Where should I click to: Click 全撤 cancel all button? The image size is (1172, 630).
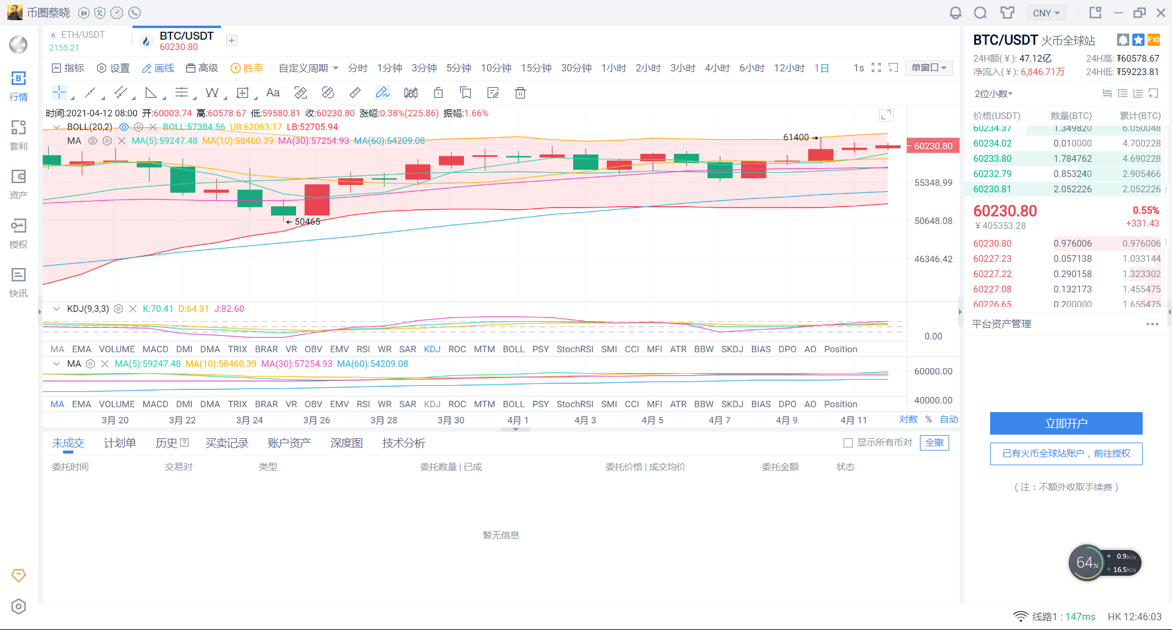tap(935, 443)
